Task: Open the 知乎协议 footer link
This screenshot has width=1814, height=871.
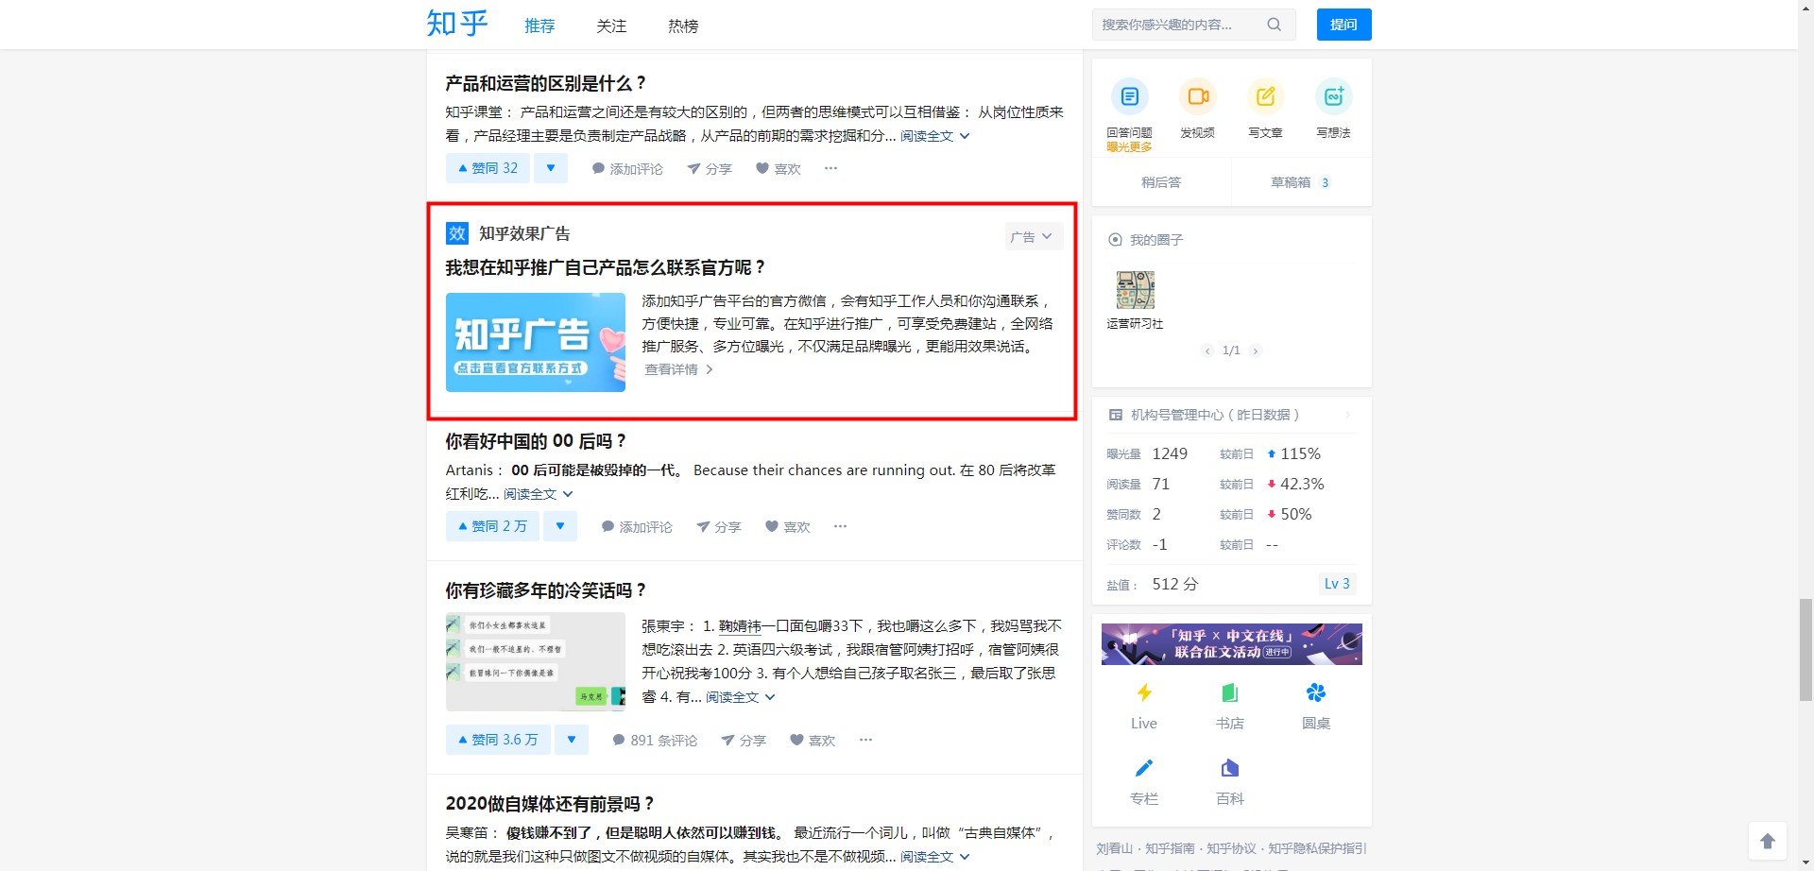Action: pyautogui.click(x=1231, y=848)
